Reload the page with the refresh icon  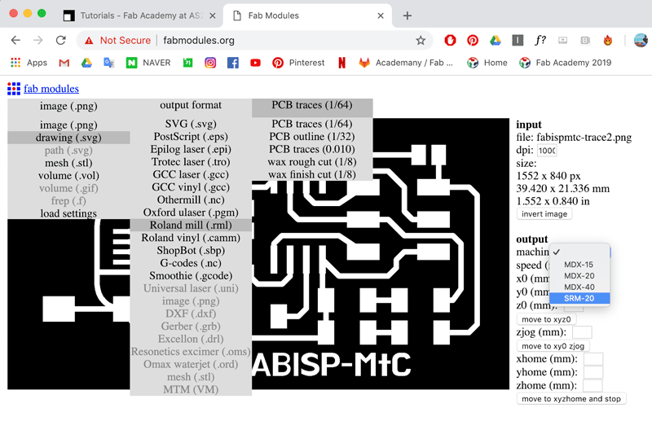60,41
